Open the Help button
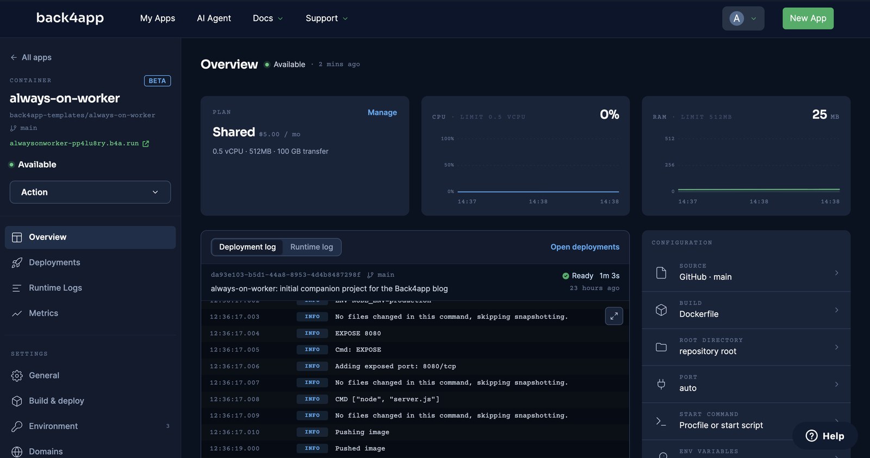Screen dimensions: 870x458 coord(825,436)
